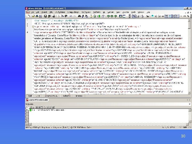Click the XML declaration on line 1
This screenshot has width=192, height=144.
coord(56,21)
